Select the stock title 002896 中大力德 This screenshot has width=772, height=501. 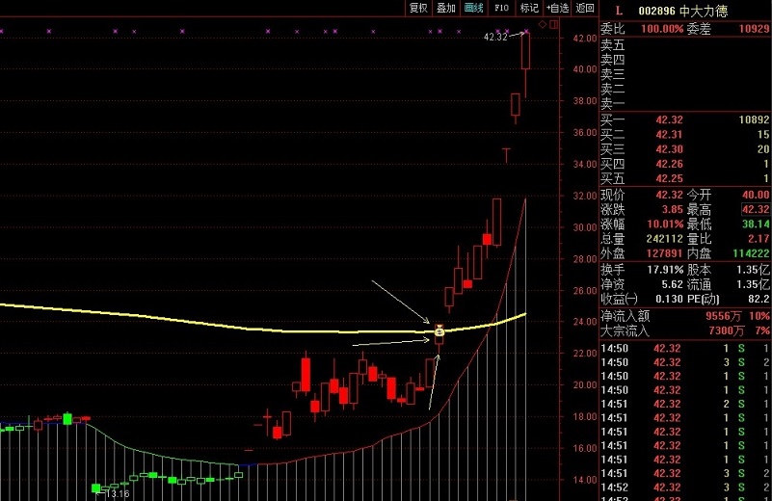(683, 11)
